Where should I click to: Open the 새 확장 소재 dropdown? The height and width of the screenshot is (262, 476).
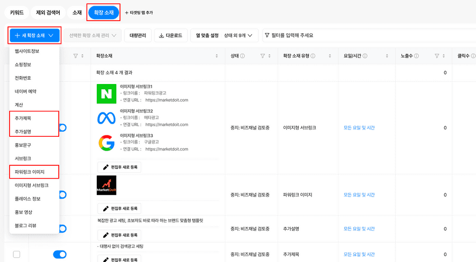coord(34,35)
